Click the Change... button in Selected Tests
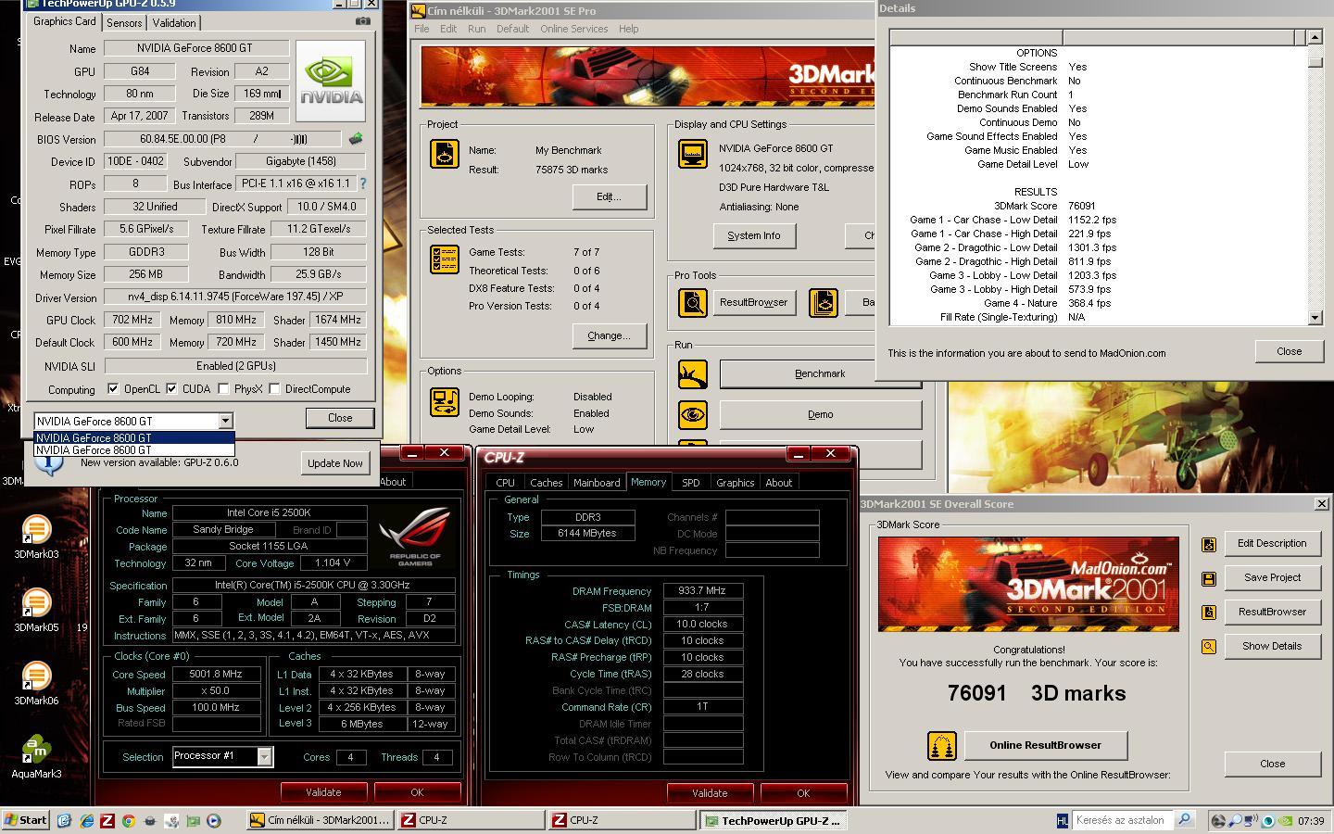Screen dimensions: 1334x834 tap(609, 335)
